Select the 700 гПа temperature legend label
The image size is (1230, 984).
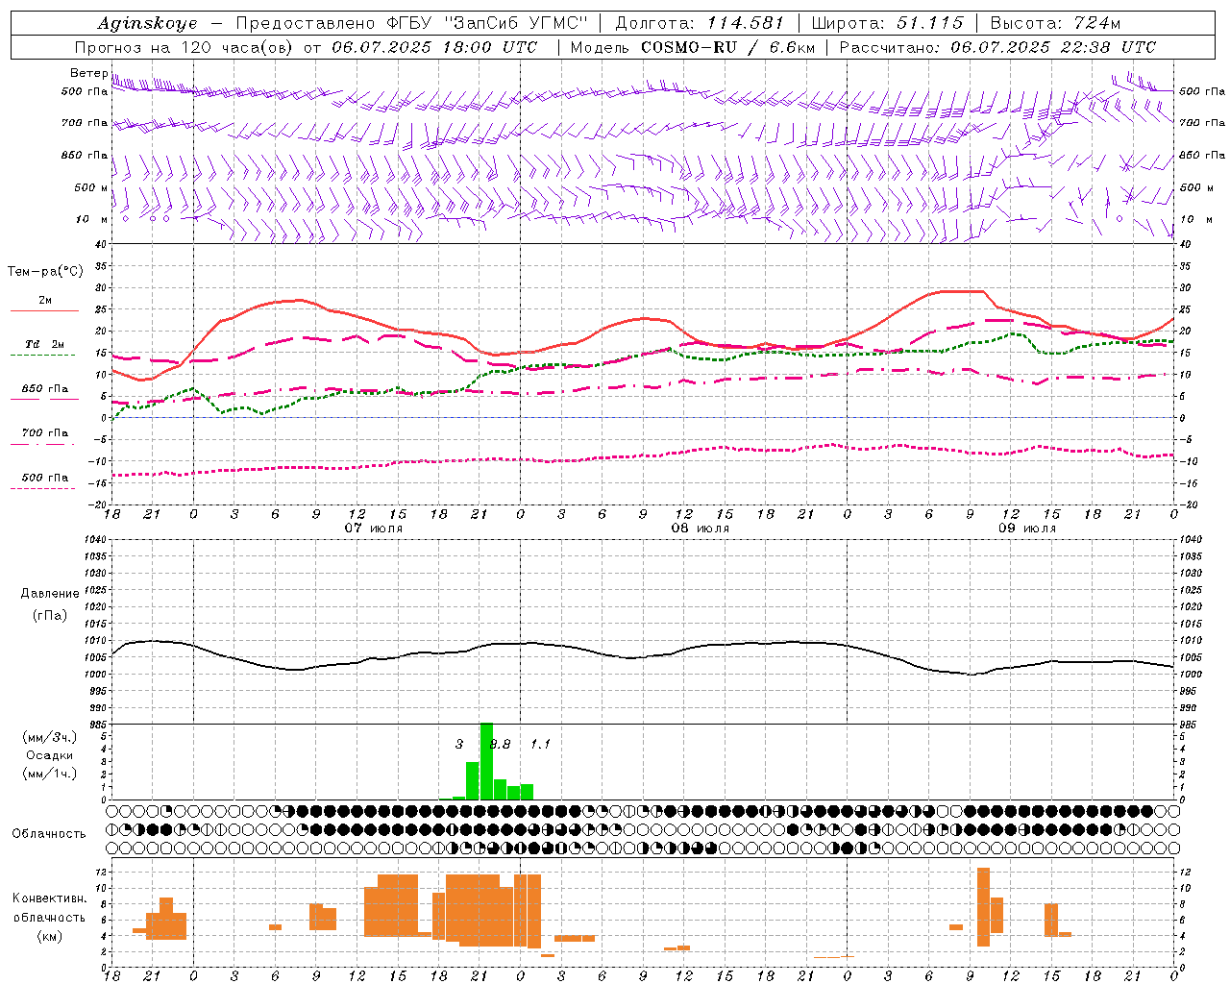(45, 433)
